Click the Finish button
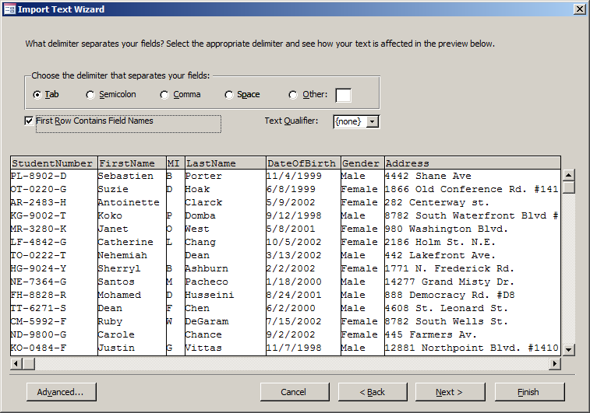Screen dimensions: 590x413 pyautogui.click(x=529, y=392)
